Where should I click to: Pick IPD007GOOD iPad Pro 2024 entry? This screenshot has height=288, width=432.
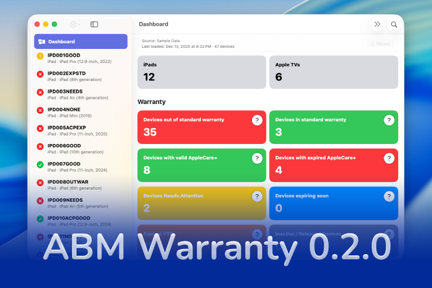[x=81, y=166]
